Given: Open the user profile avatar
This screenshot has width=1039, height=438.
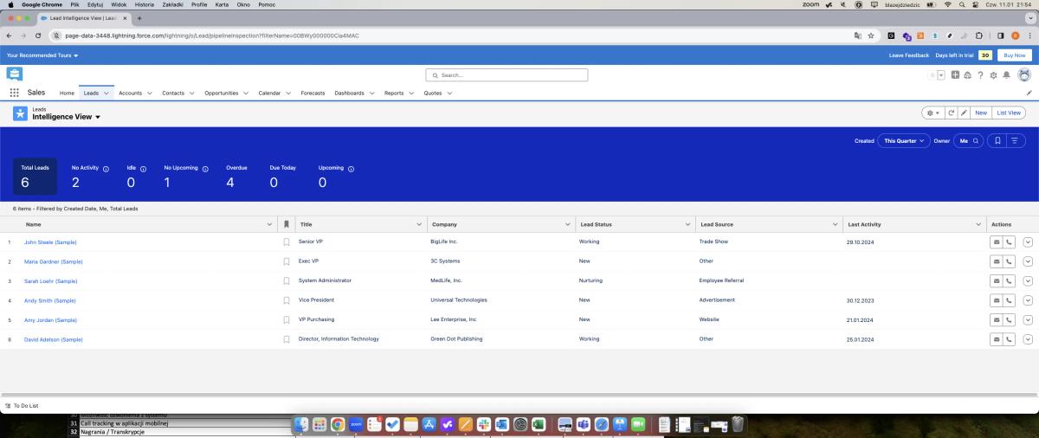Looking at the screenshot, I should [x=1023, y=75].
